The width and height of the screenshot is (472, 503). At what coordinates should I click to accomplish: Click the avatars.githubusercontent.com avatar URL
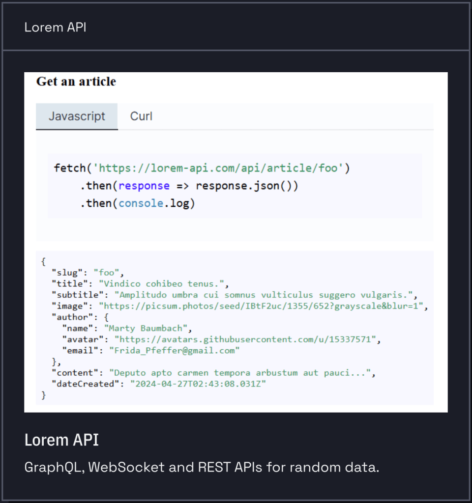point(247,339)
